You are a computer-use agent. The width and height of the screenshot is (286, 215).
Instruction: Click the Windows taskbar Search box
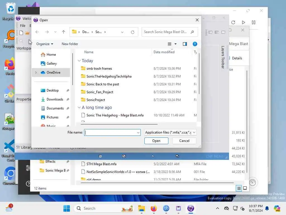coord(104,208)
